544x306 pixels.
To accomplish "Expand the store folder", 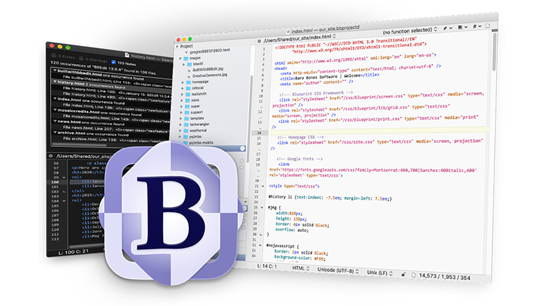I will click(182, 101).
